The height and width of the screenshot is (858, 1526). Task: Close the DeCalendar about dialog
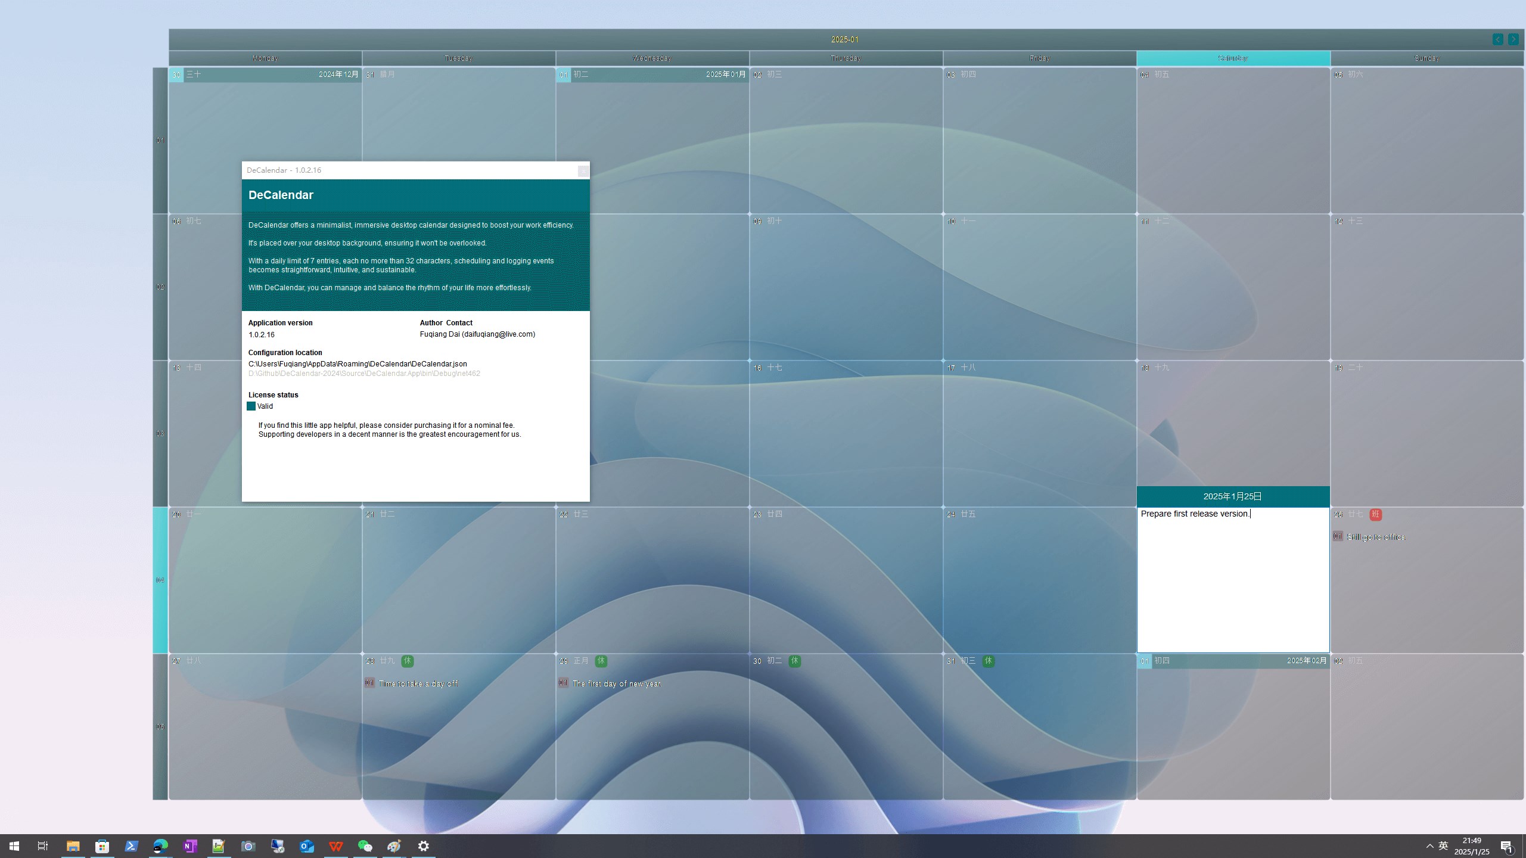click(583, 171)
